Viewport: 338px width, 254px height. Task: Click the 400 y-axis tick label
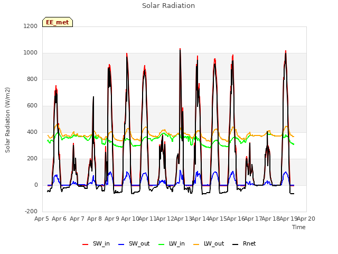32,132
